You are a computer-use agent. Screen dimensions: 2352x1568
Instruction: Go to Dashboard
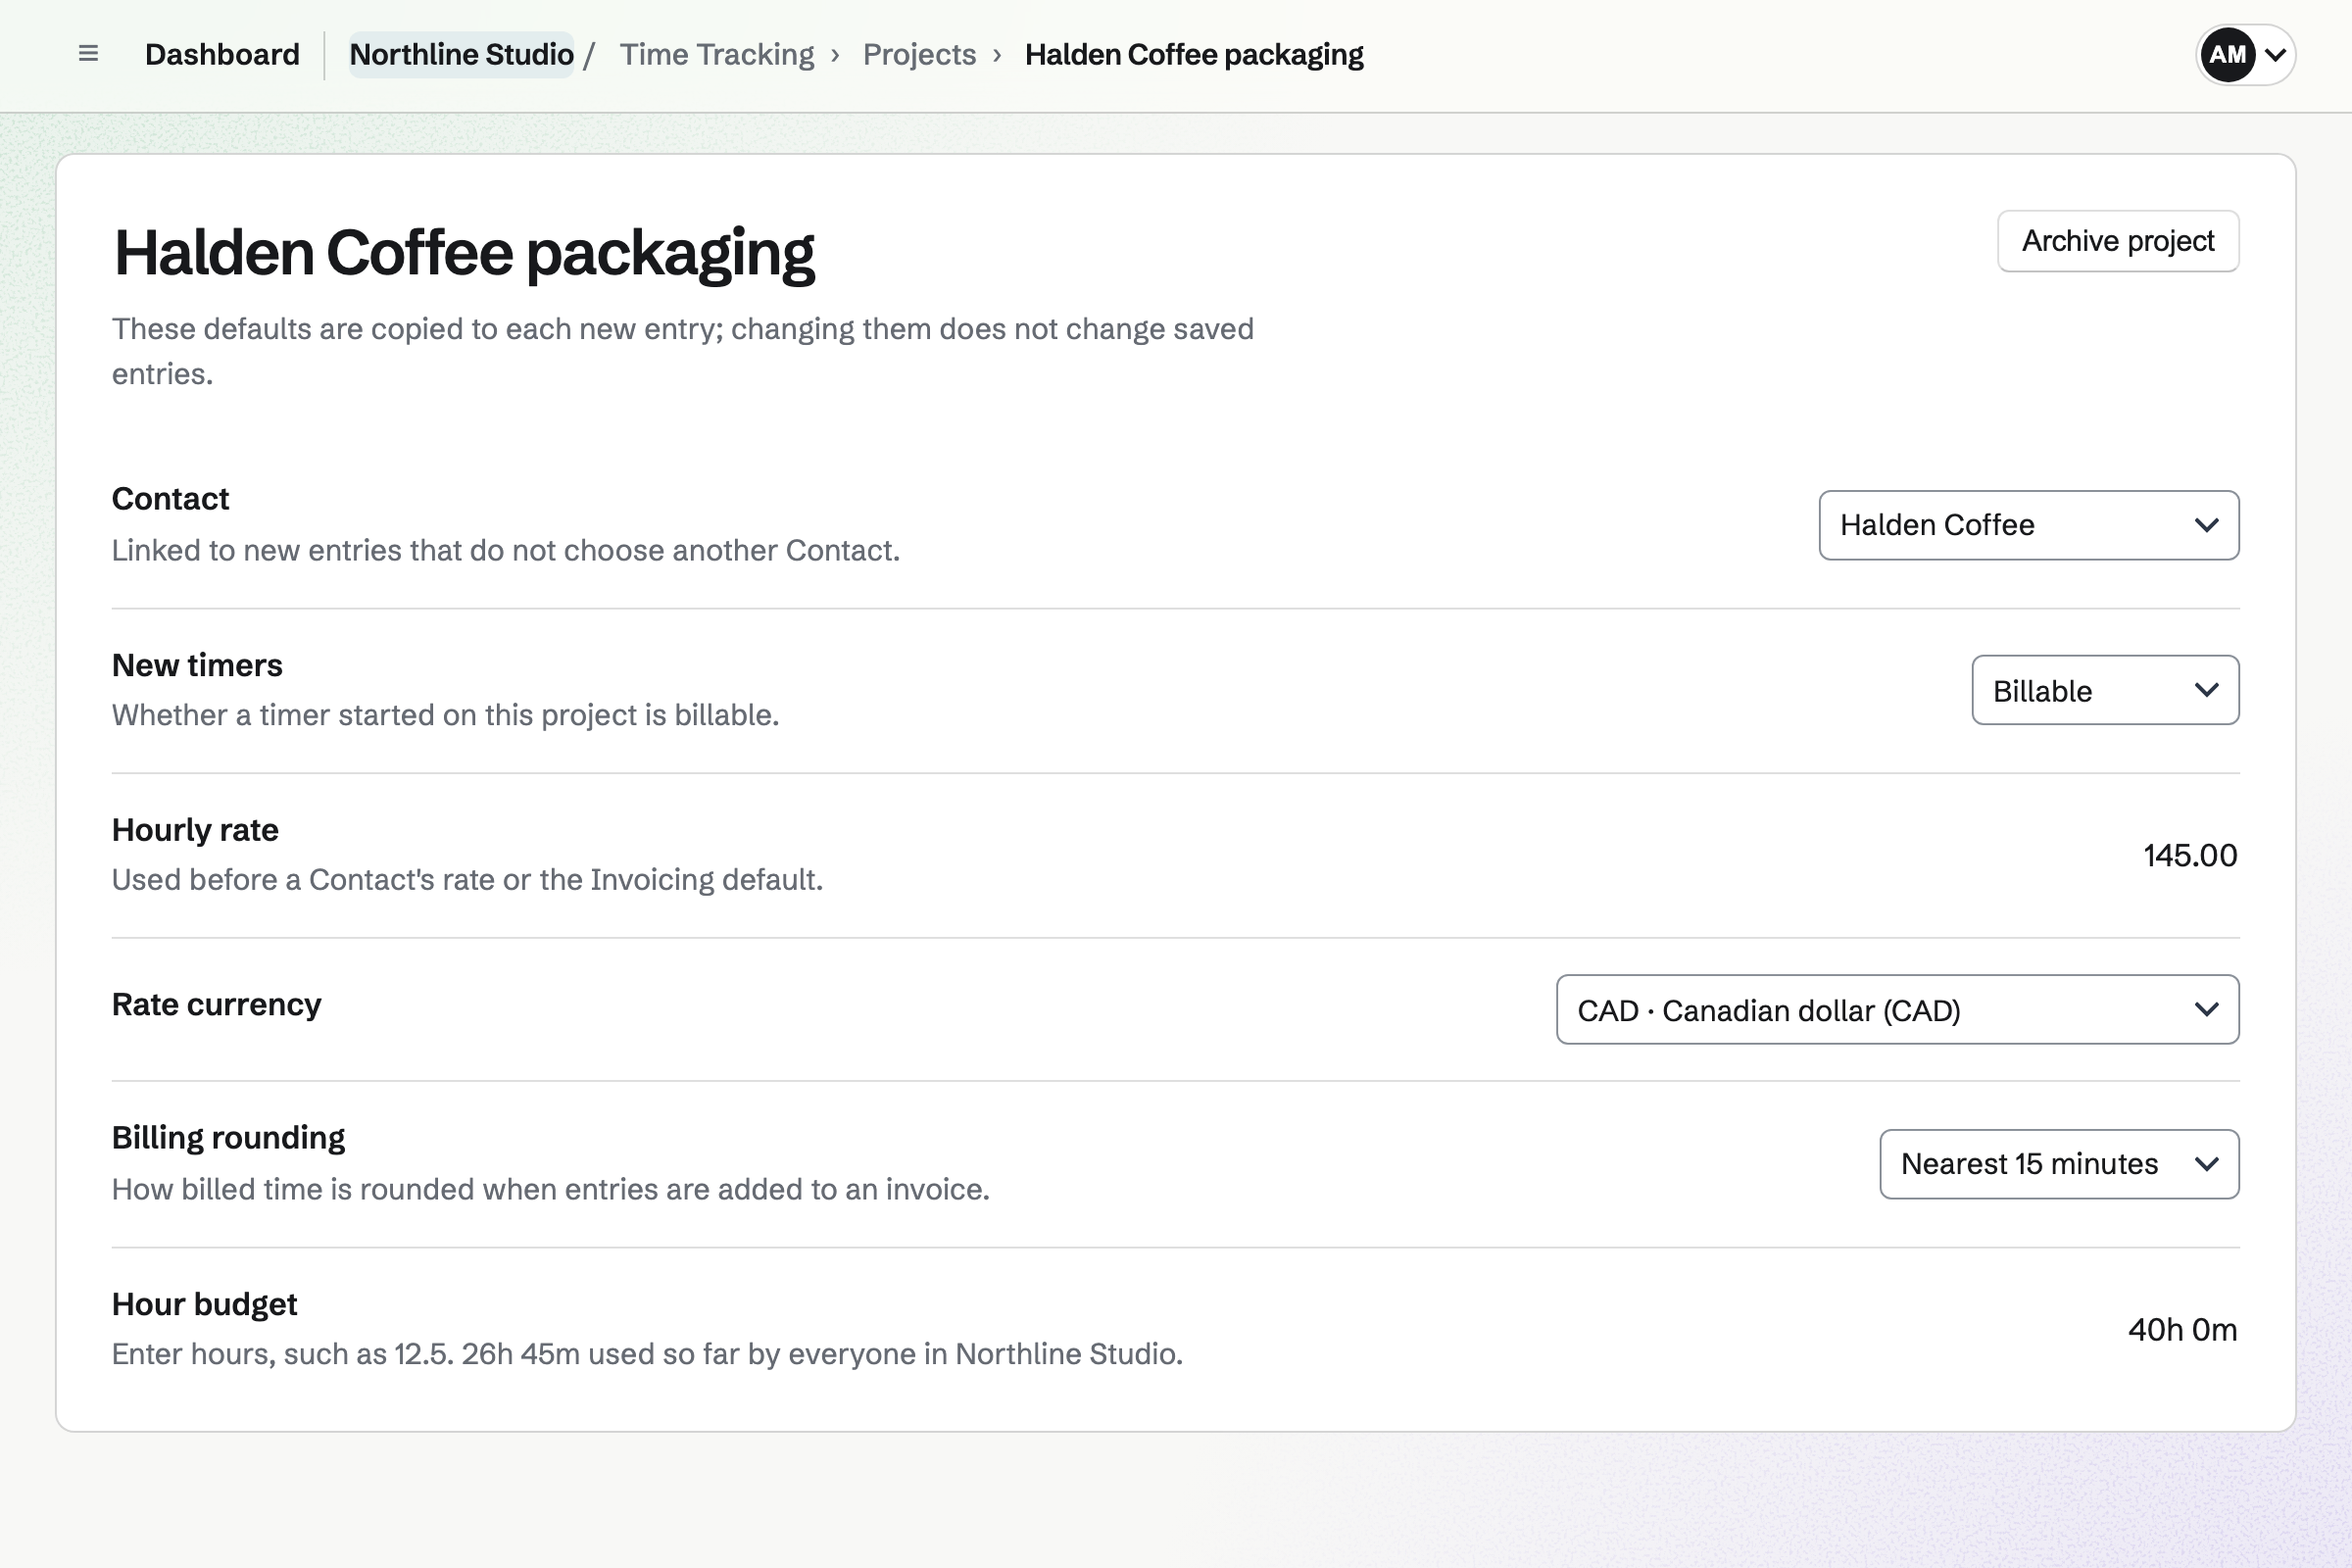pyautogui.click(x=222, y=54)
